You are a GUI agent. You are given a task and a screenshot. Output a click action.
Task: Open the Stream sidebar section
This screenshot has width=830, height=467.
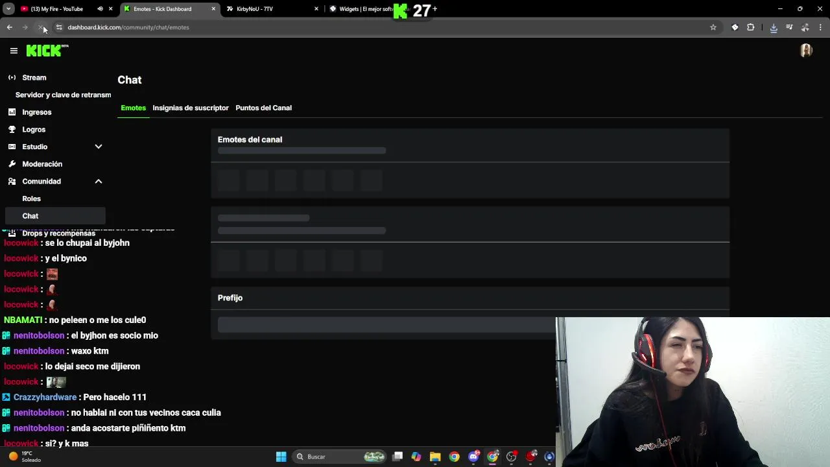[34, 77]
